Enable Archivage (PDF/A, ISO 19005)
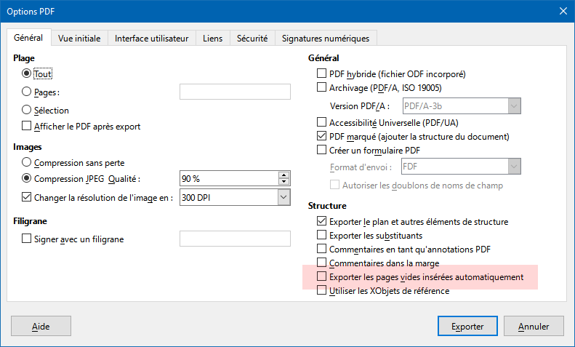This screenshot has height=347, width=575. 321,87
